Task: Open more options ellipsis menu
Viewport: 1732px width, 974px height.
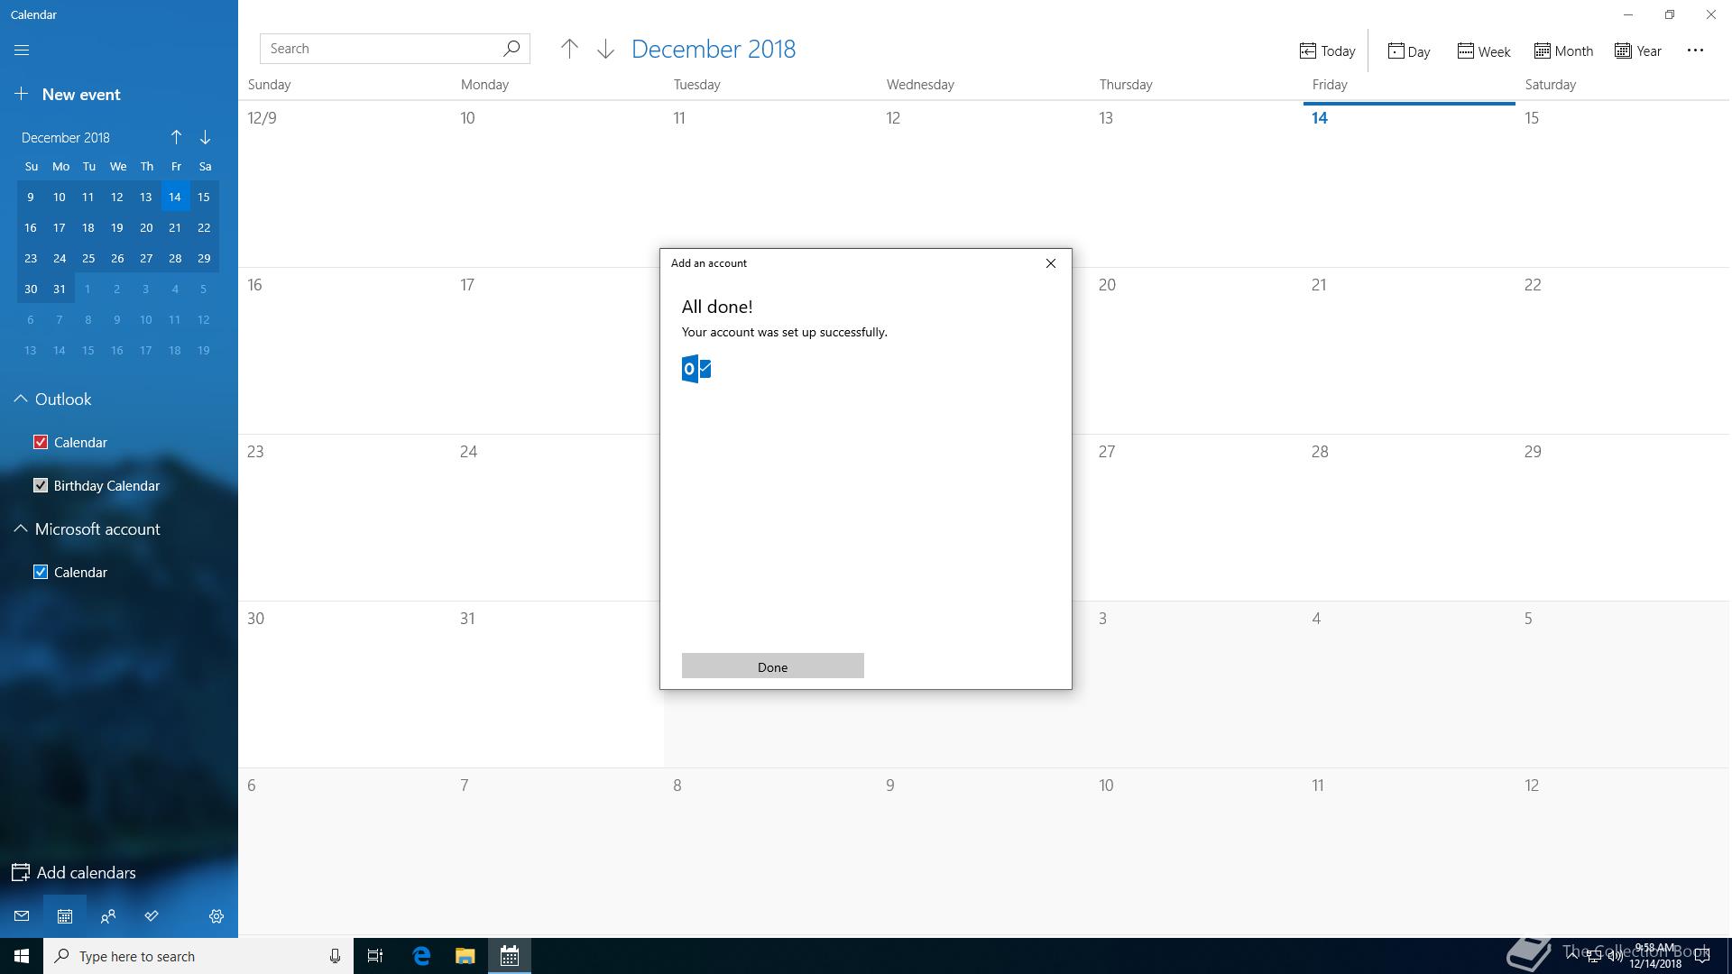Action: coord(1695,51)
